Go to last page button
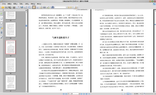The image size is (156, 95). pos(84,94)
